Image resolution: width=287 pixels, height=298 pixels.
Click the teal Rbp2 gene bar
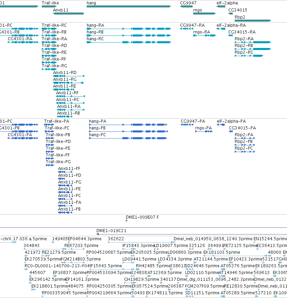[253, 21]
